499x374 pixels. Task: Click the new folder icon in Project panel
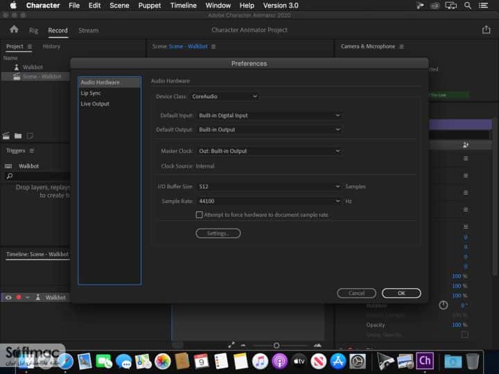click(x=18, y=136)
